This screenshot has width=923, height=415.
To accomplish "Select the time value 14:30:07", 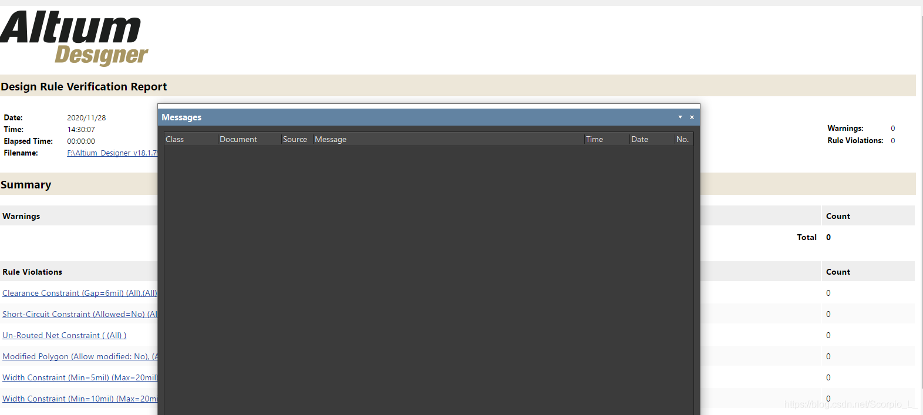I will pos(81,130).
